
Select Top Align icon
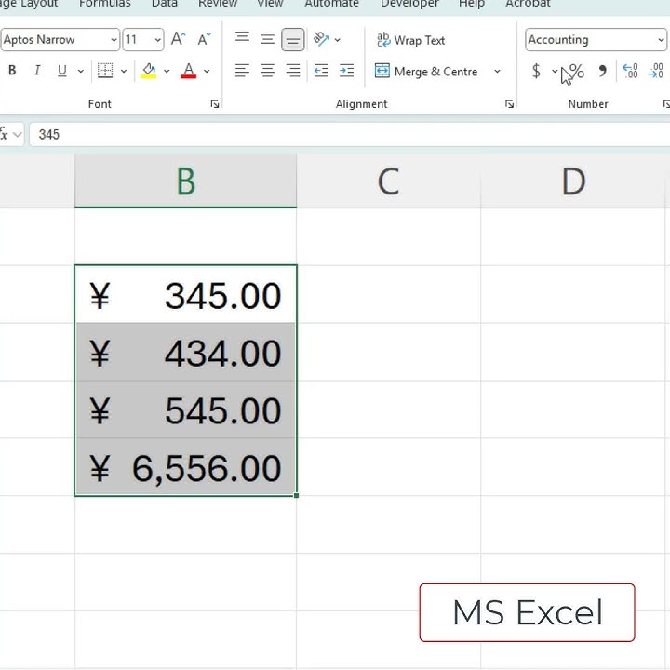[x=242, y=39]
